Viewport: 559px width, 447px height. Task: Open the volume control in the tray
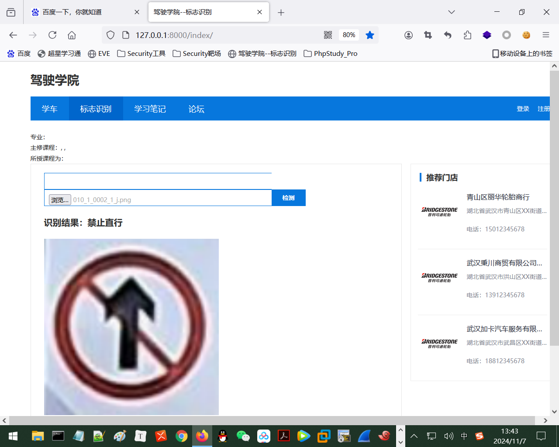tap(449, 436)
